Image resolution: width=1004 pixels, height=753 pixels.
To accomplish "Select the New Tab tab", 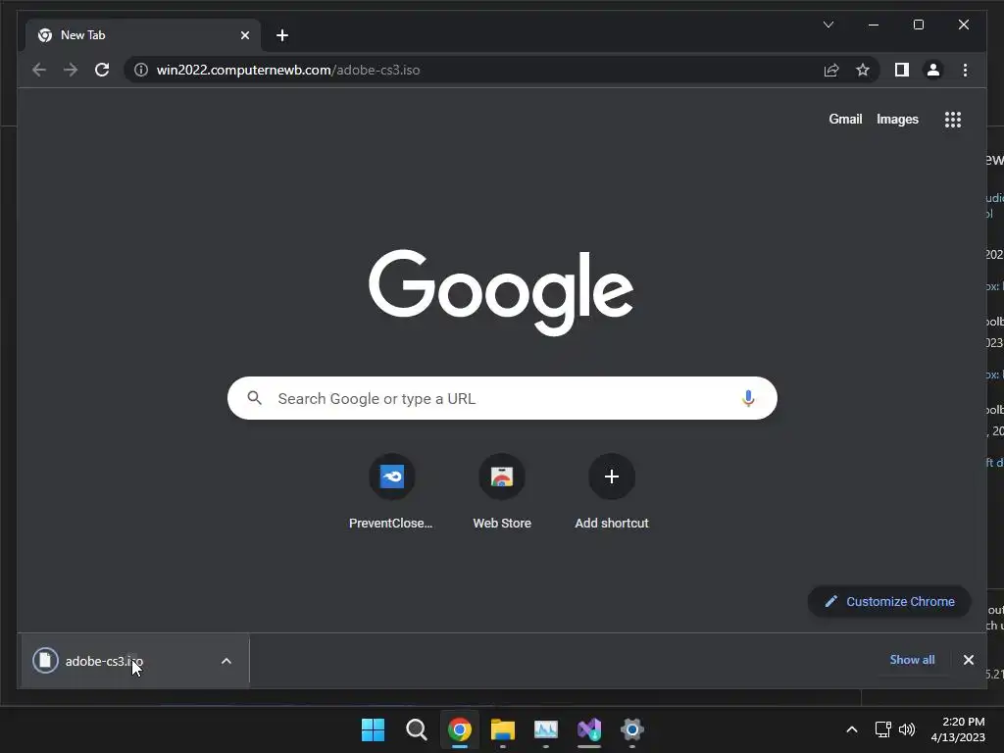I will (142, 35).
